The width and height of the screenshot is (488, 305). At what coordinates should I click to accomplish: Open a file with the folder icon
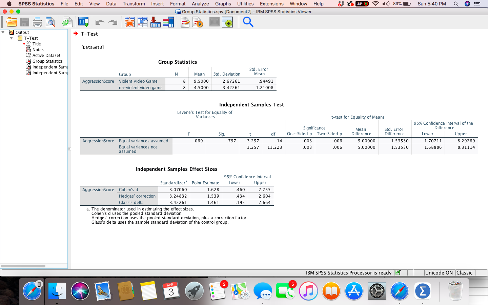12,22
